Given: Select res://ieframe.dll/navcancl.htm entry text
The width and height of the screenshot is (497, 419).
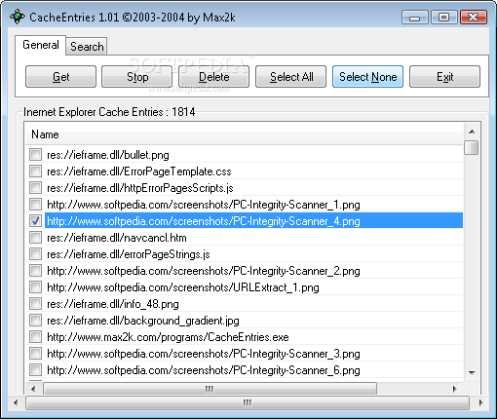Looking at the screenshot, I should tap(117, 238).
